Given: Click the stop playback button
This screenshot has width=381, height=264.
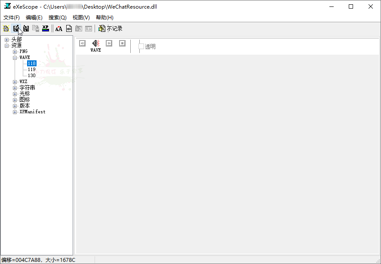Looking at the screenshot, I should (x=122, y=43).
